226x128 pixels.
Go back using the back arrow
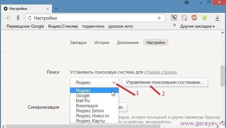[9, 18]
